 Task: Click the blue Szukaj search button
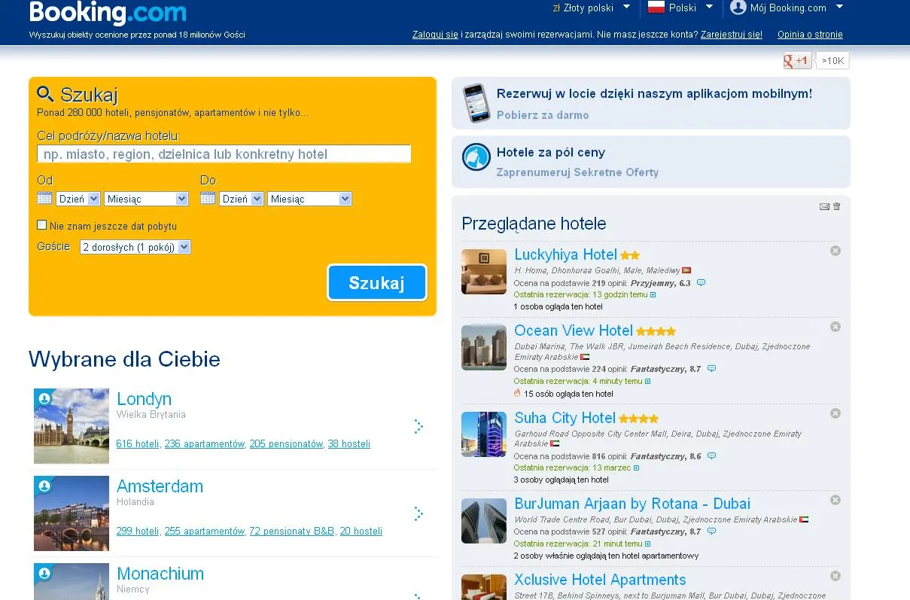coord(377,283)
